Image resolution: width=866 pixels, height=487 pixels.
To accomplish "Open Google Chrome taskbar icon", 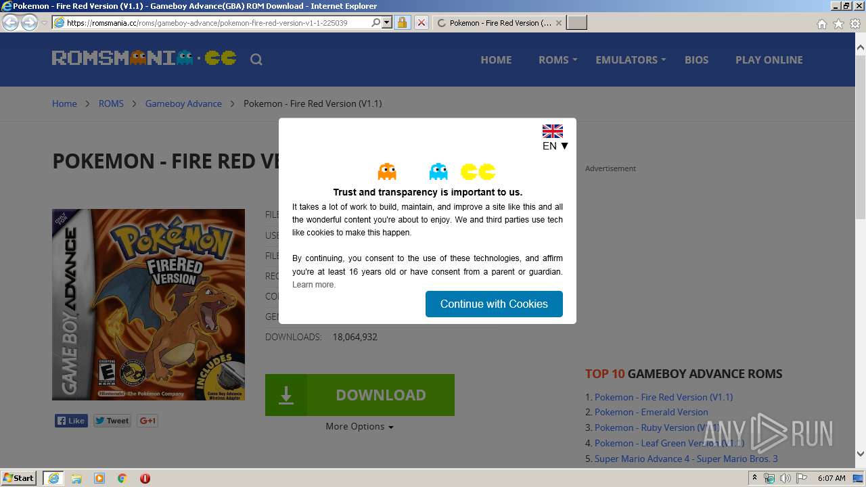I will (x=122, y=478).
